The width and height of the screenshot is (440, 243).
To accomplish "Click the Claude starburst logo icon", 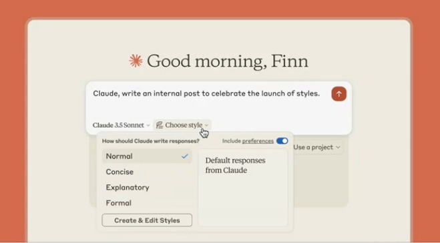I will pos(136,61).
